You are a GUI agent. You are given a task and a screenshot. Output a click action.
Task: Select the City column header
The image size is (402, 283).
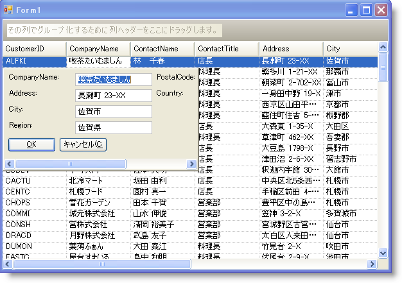[x=350, y=49]
